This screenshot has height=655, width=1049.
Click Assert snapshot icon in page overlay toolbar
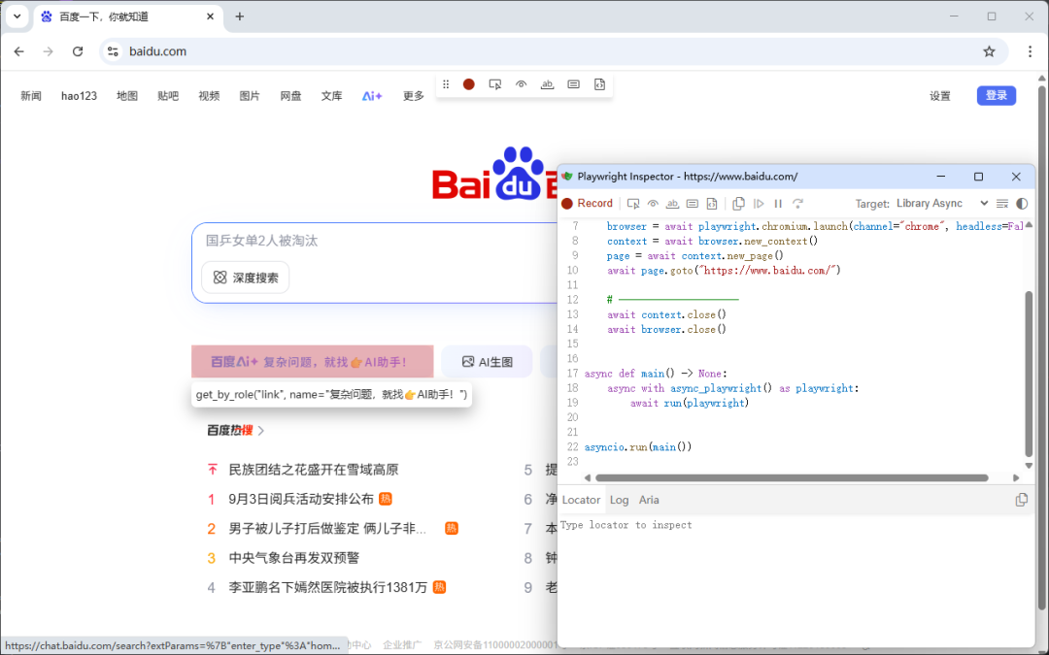tap(599, 84)
